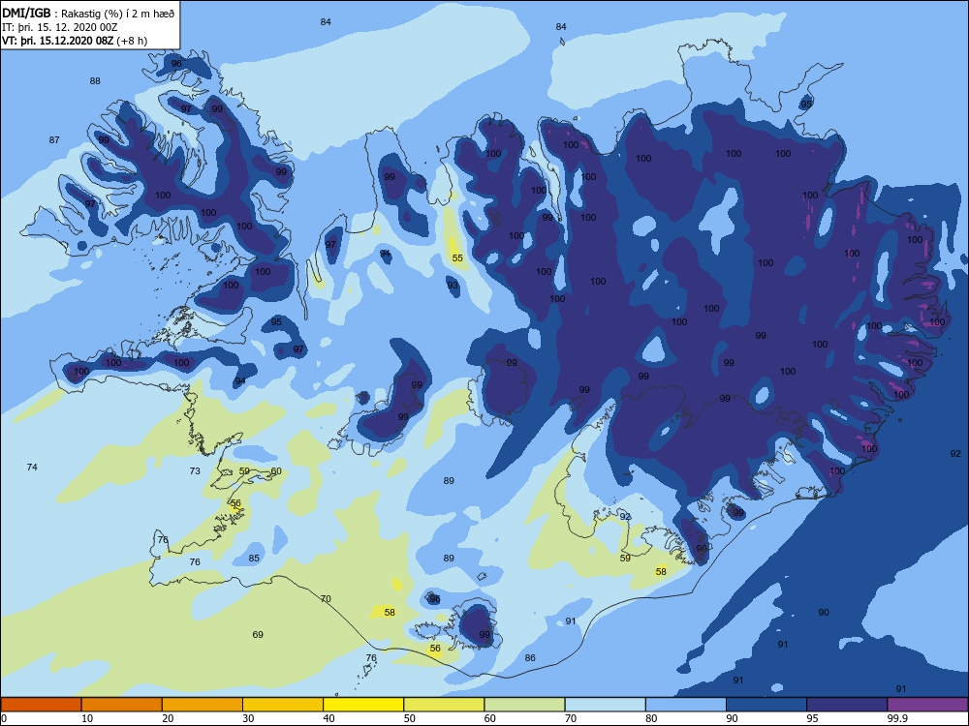Click the title 'DMI/IGB : Rakastig (%) í 2 m hæð'

click(88, 13)
